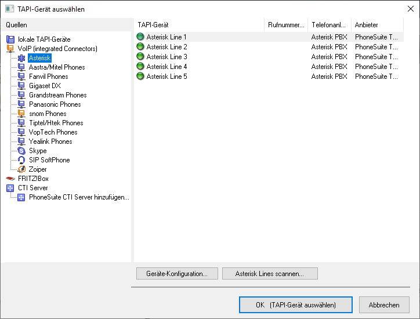Click the Zoiper icon in sources
The image size is (420, 319).
pos(21,169)
